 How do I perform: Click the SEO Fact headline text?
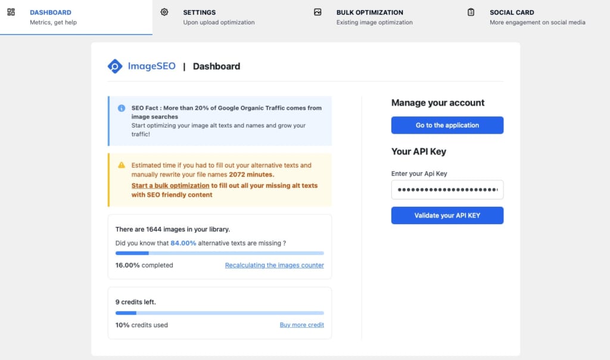pos(226,112)
